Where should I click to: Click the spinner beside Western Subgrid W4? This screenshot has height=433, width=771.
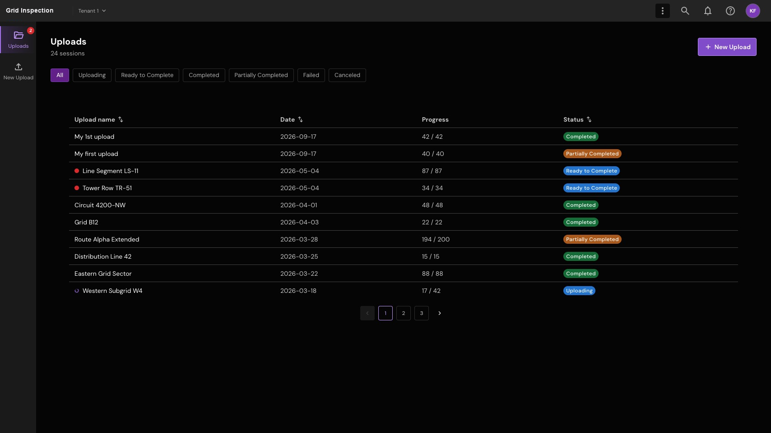[x=77, y=291]
